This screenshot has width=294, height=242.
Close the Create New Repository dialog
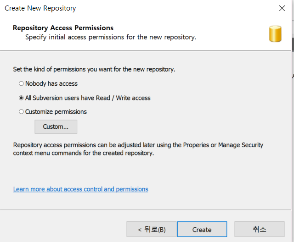coord(282,8)
